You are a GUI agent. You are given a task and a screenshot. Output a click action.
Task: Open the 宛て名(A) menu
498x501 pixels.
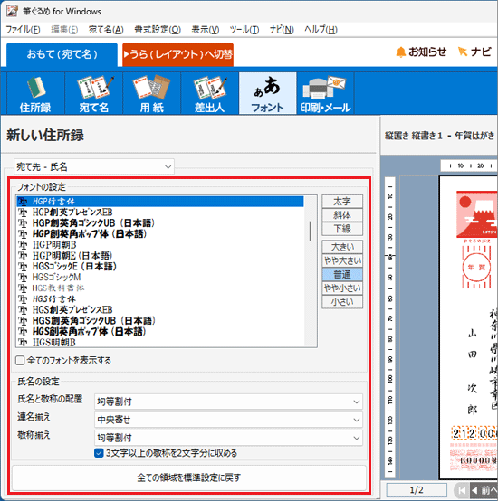pyautogui.click(x=106, y=30)
